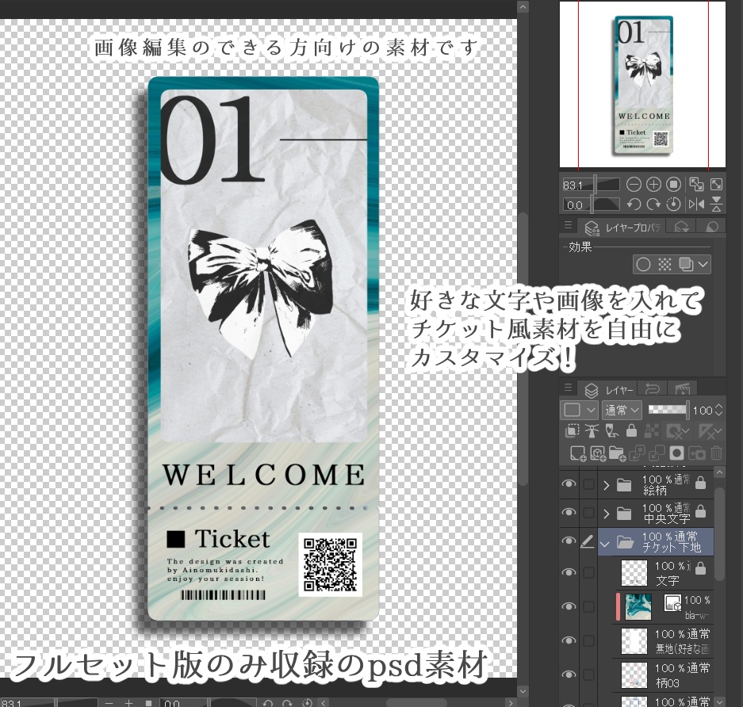The height and width of the screenshot is (707, 743).
Task: Expand the 絵柄 layer folder
Action: [x=606, y=485]
